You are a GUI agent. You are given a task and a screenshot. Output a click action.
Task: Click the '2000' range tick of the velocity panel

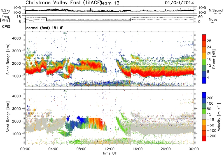[17, 121]
